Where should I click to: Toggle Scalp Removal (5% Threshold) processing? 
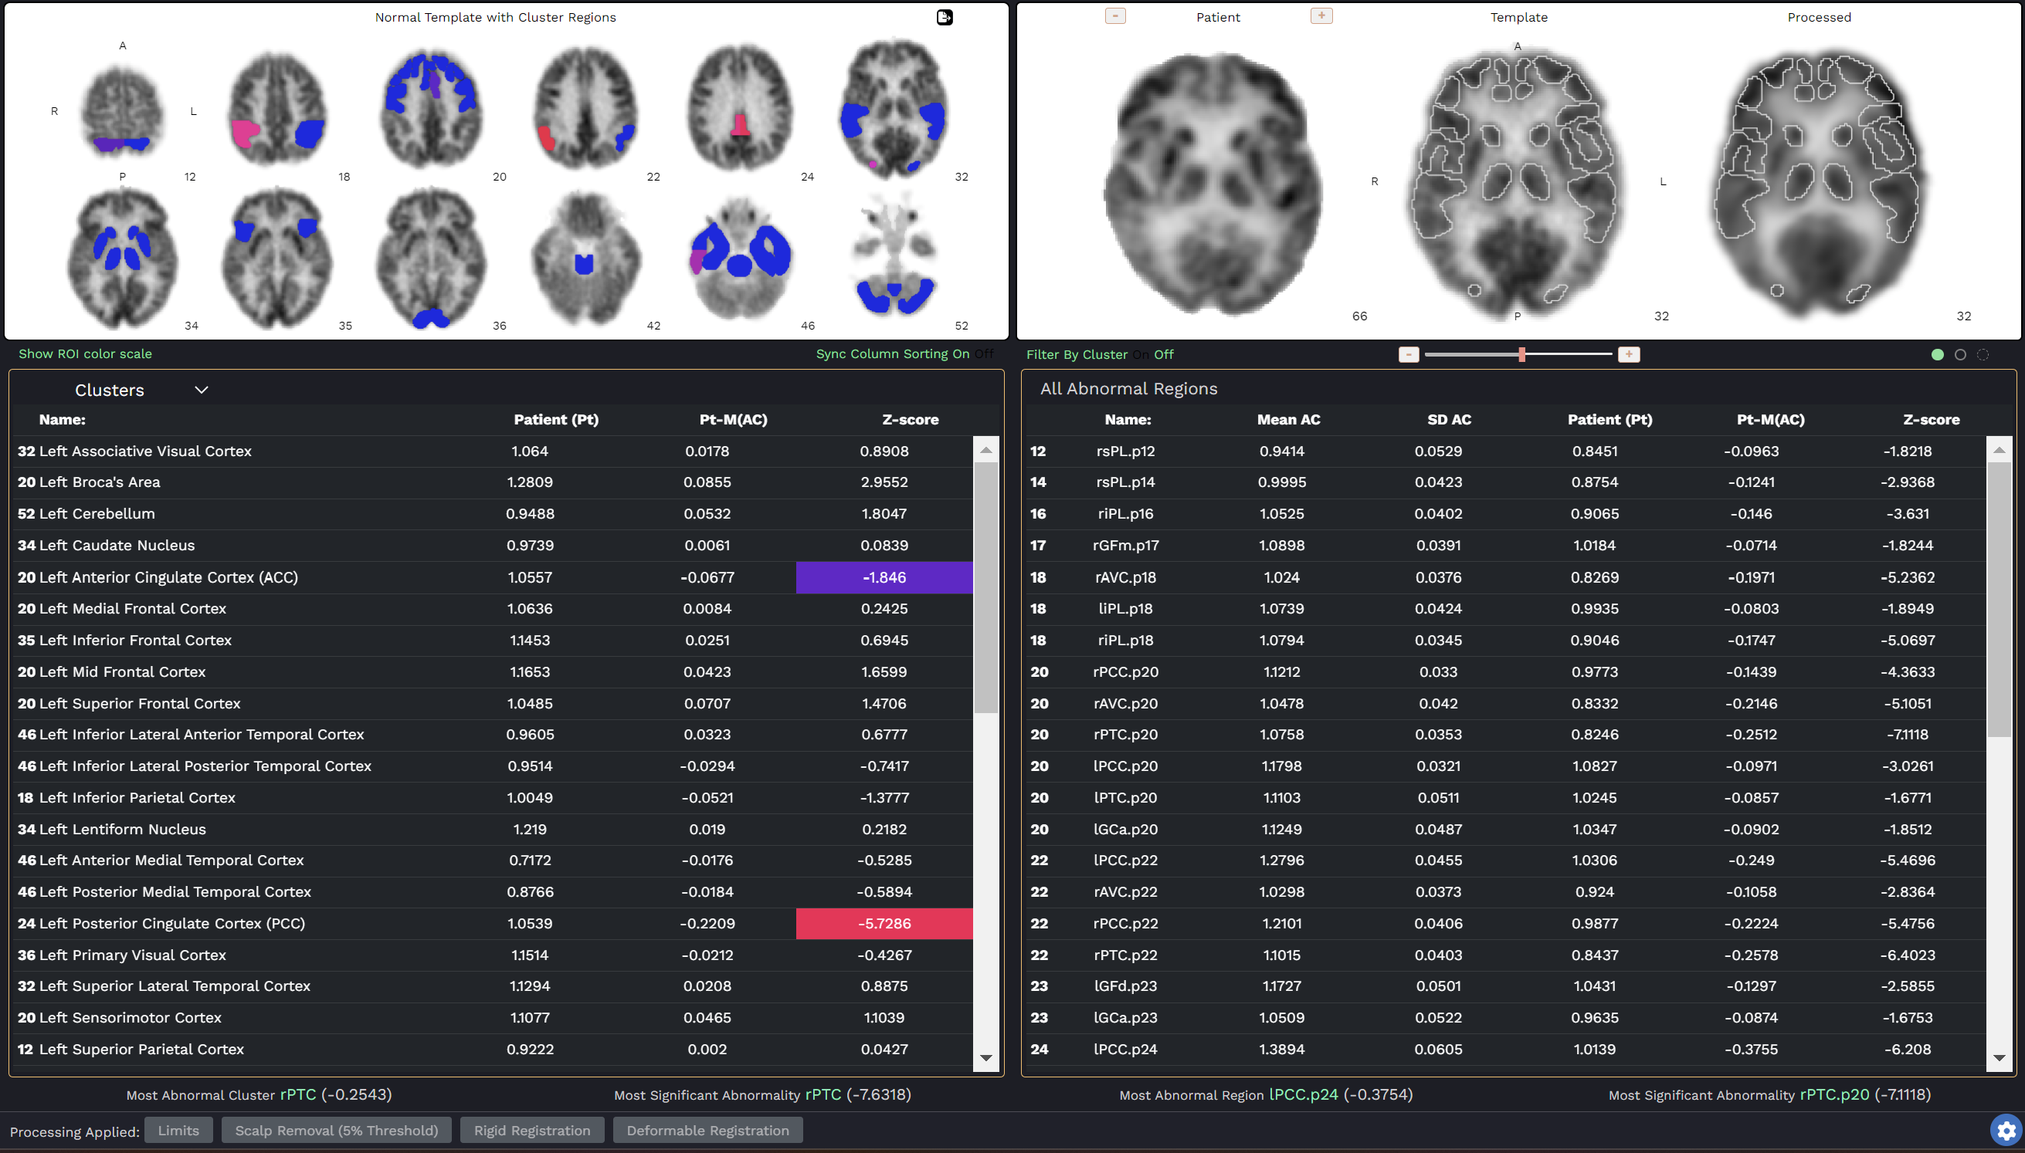(337, 1131)
